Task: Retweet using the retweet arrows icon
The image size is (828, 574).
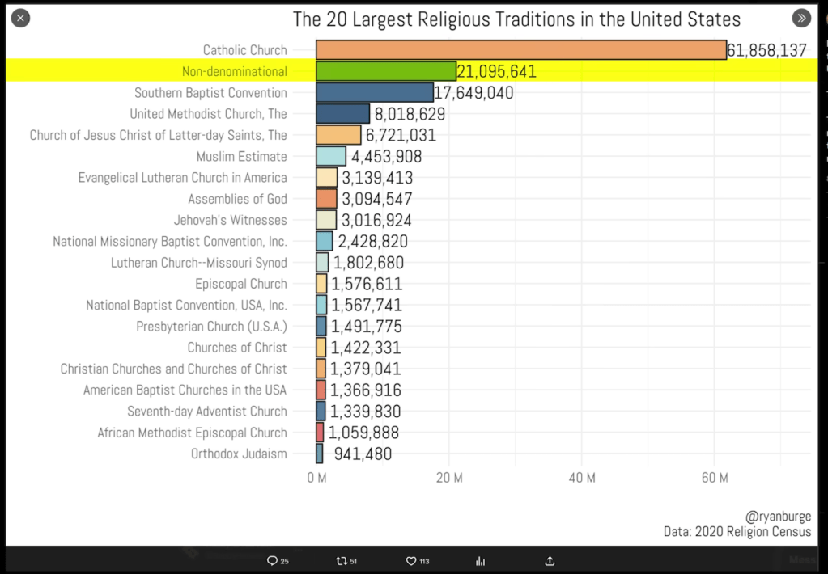Action: (342, 561)
